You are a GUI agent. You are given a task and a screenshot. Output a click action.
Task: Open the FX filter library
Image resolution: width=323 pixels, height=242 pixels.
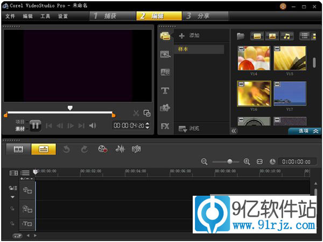pyautogui.click(x=165, y=126)
